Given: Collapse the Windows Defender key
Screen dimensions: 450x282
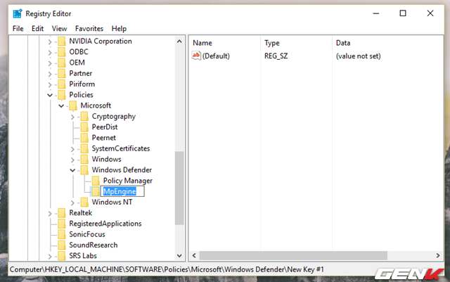Looking at the screenshot, I should click(72, 170).
